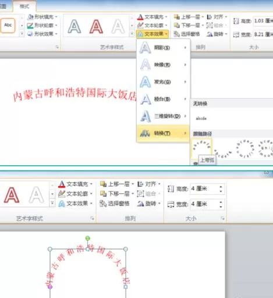Click height field showing 1.03 厘米

point(263,21)
